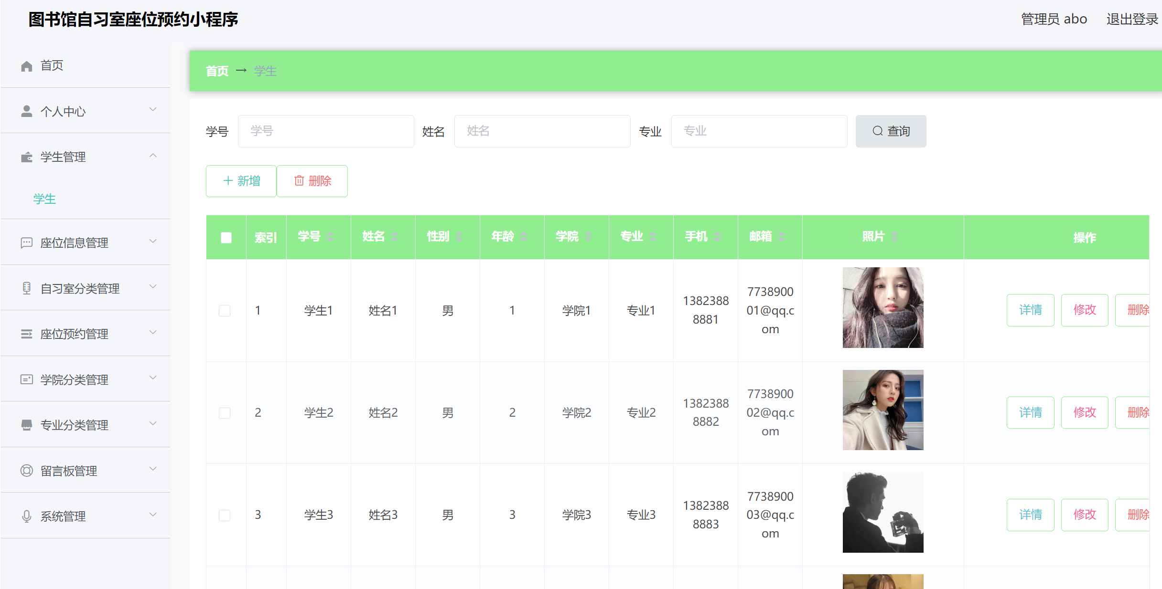
Task: Click the 查询 search button
Action: (x=891, y=131)
